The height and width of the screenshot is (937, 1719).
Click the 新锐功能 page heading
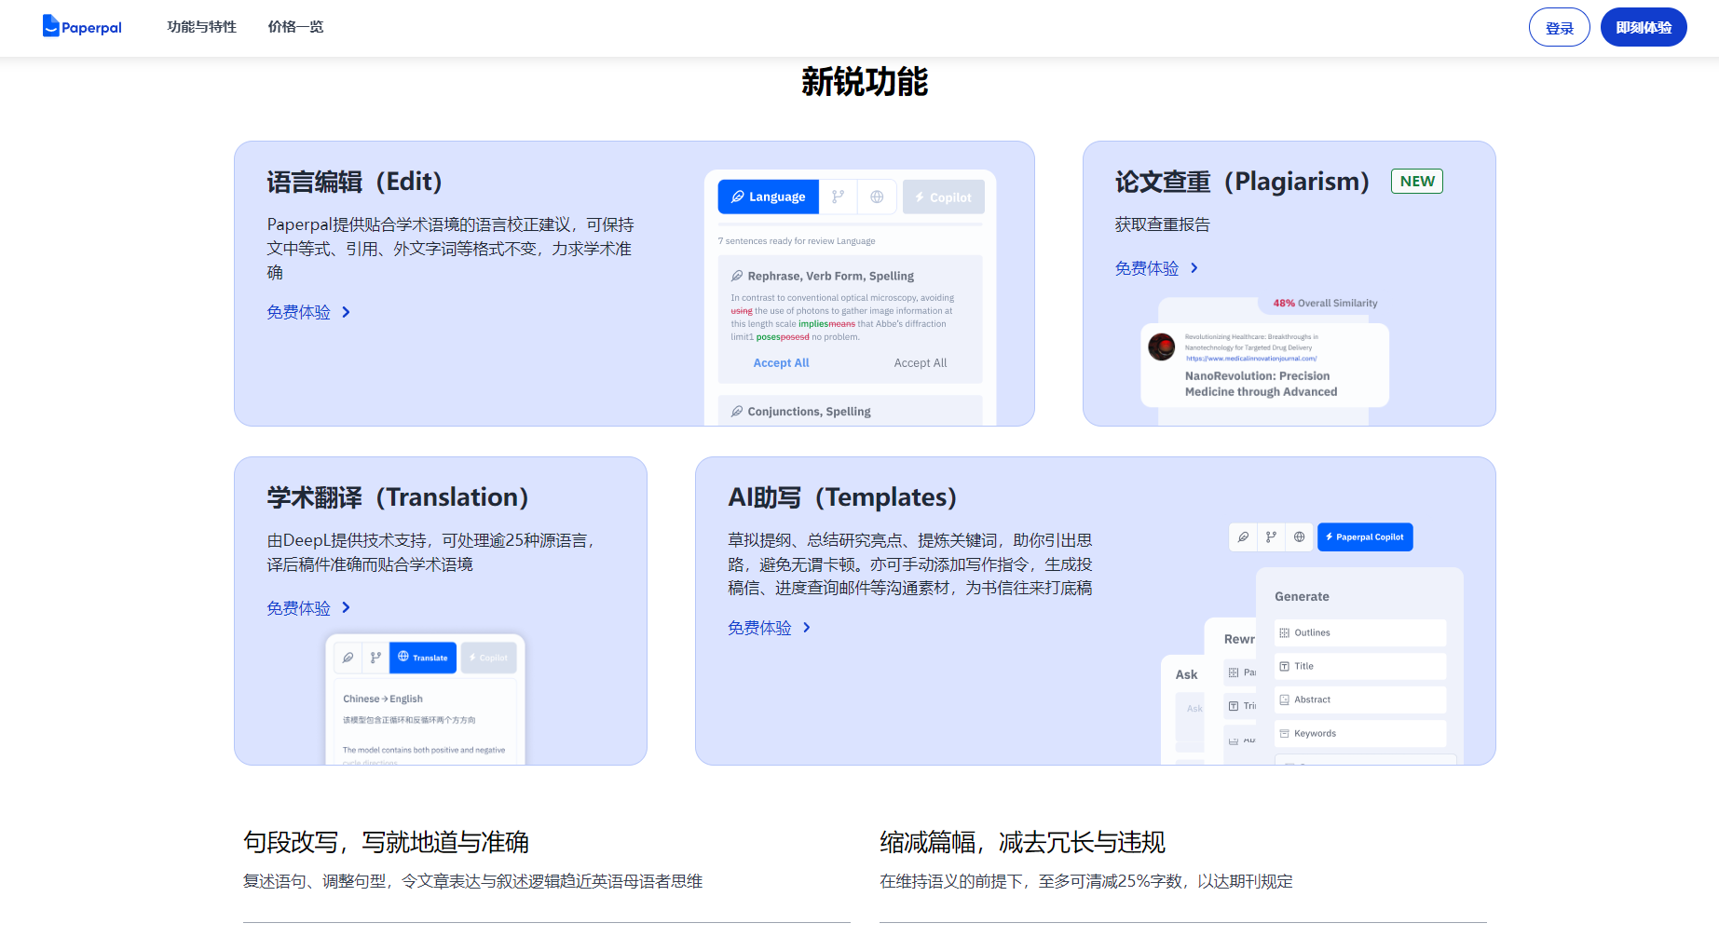coord(865,82)
